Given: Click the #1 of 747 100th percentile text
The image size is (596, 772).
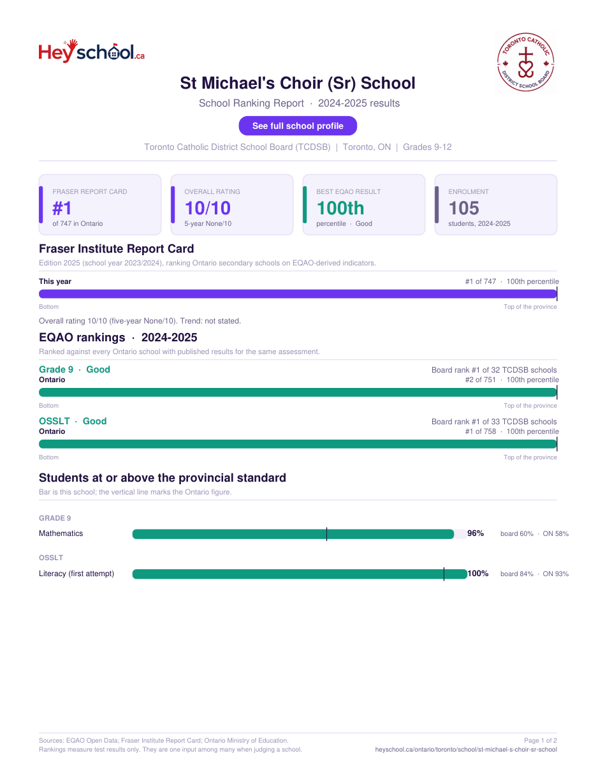Looking at the screenshot, I should coord(512,281).
